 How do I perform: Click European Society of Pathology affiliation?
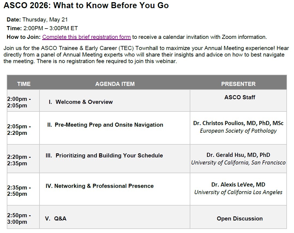238,131
